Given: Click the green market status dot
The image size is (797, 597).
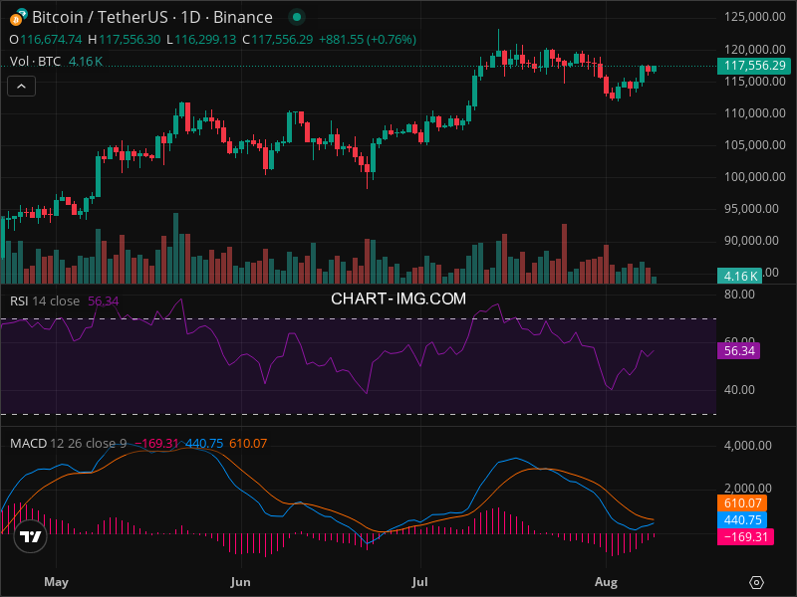Looking at the screenshot, I should (297, 17).
